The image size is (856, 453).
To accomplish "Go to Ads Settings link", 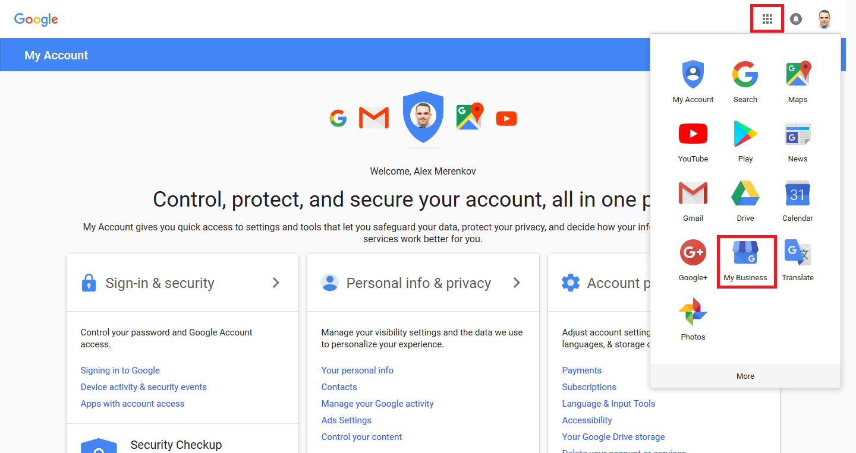I will pos(347,420).
